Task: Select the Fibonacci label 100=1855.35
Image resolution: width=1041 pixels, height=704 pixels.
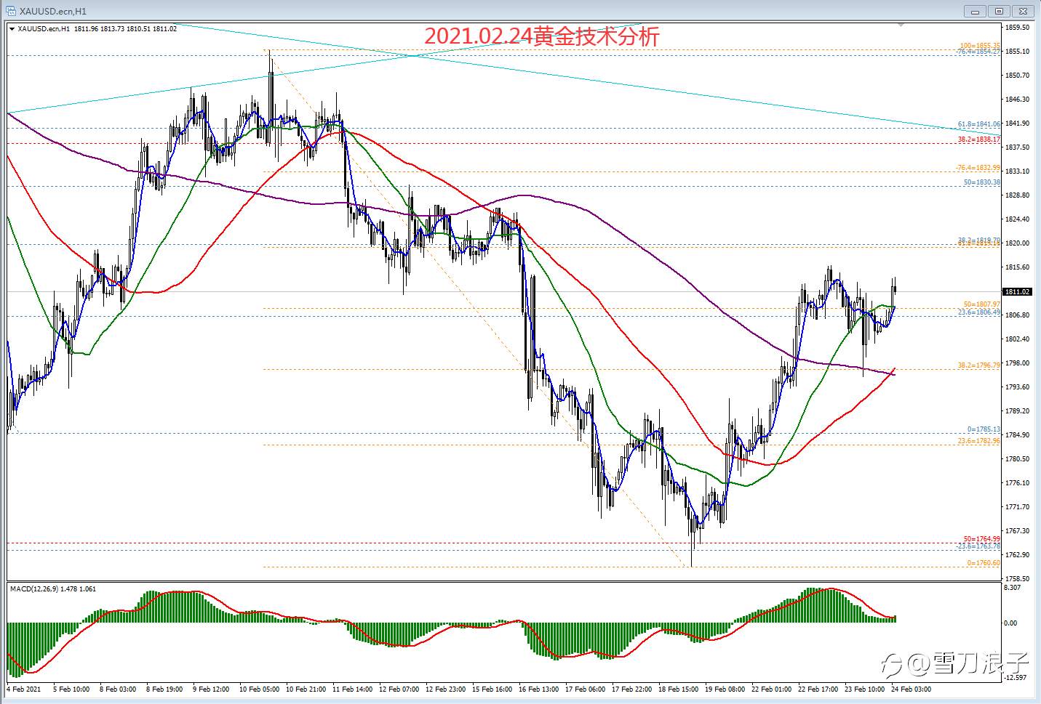Action: click(979, 46)
